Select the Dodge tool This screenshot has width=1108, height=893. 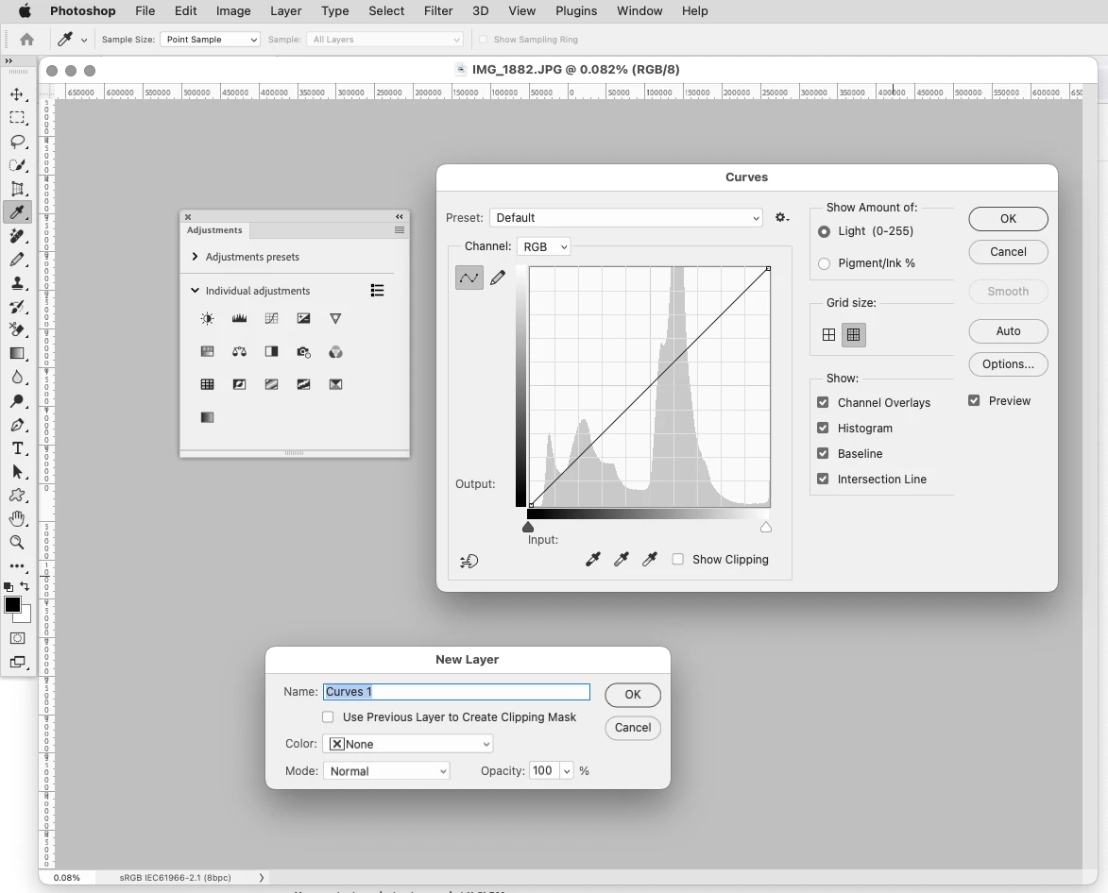coord(17,401)
